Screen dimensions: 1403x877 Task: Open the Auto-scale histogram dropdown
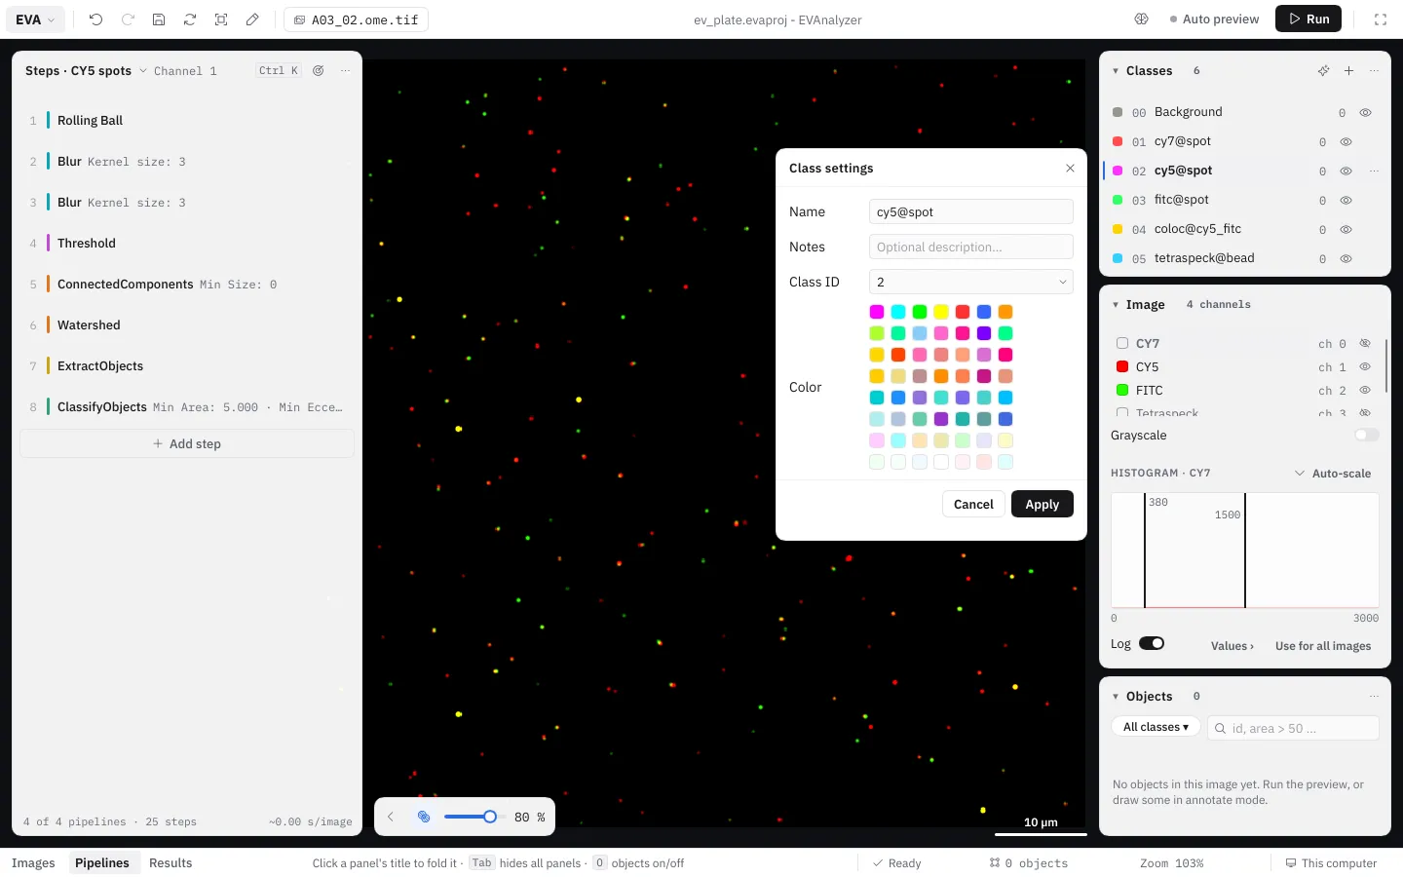pyautogui.click(x=1333, y=473)
